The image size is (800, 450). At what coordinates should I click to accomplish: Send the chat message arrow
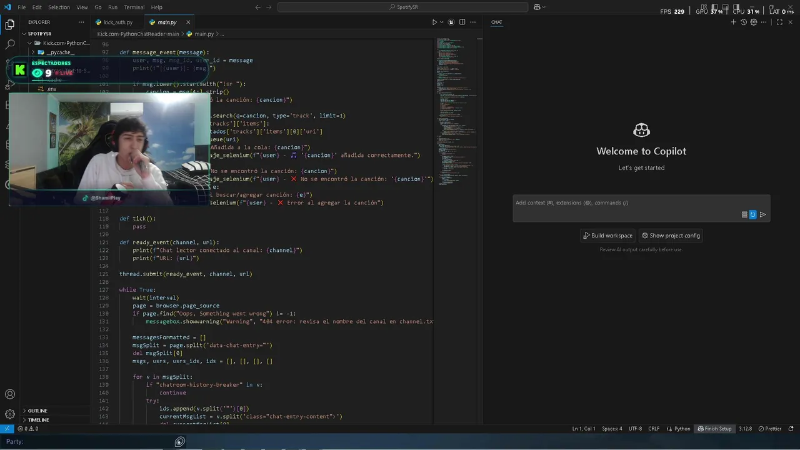pyautogui.click(x=762, y=214)
